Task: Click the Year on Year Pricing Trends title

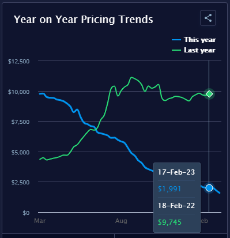Action: click(x=84, y=20)
